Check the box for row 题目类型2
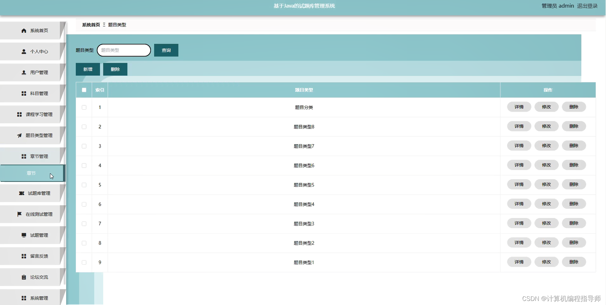The image size is (606, 305). pos(84,243)
